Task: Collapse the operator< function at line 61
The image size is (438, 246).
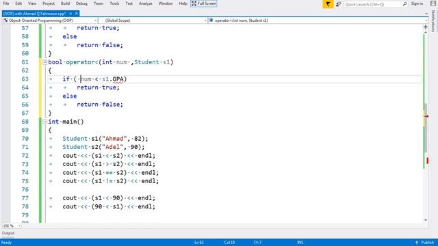Action: [44, 62]
